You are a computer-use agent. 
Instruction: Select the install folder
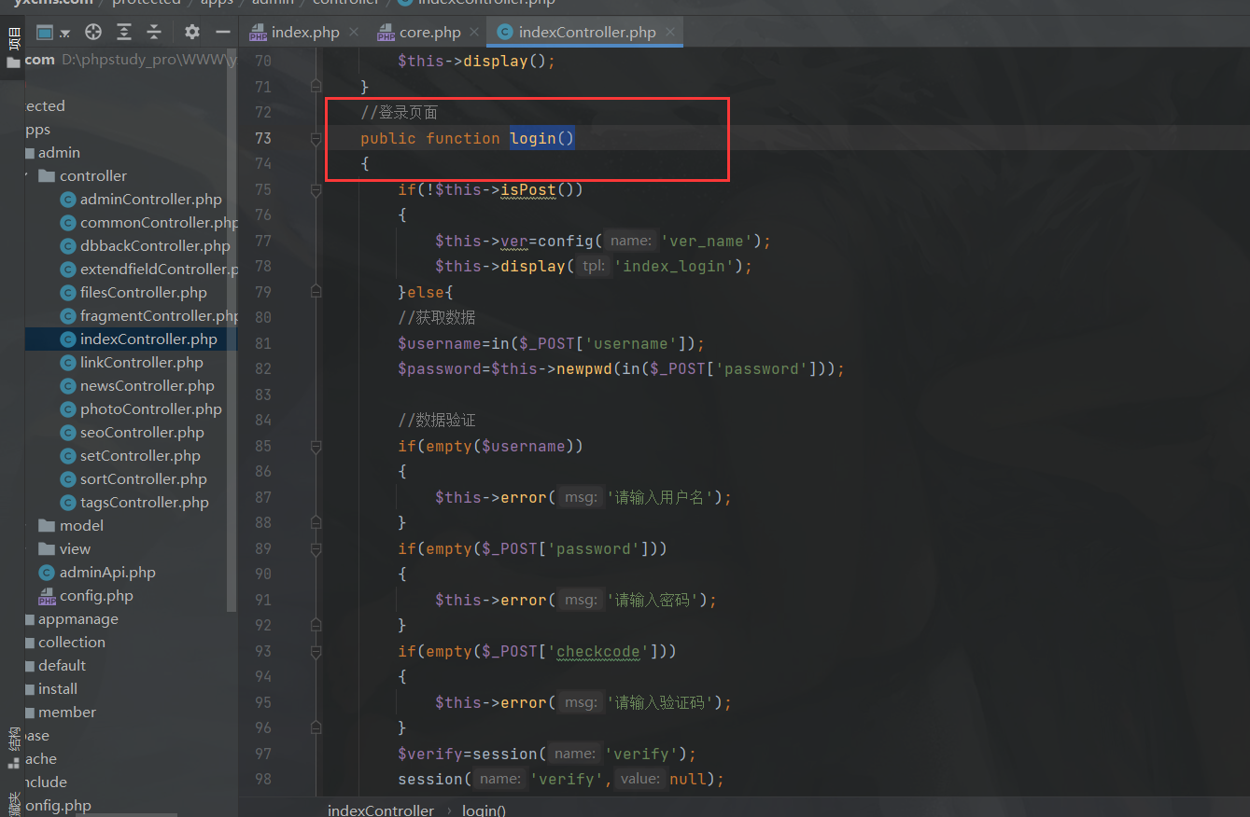[58, 688]
